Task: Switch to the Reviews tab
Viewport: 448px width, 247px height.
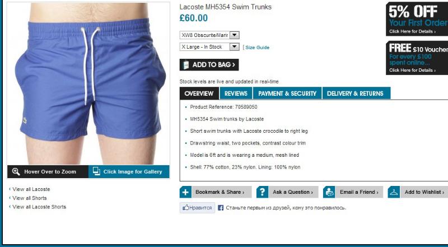Action: tap(236, 94)
